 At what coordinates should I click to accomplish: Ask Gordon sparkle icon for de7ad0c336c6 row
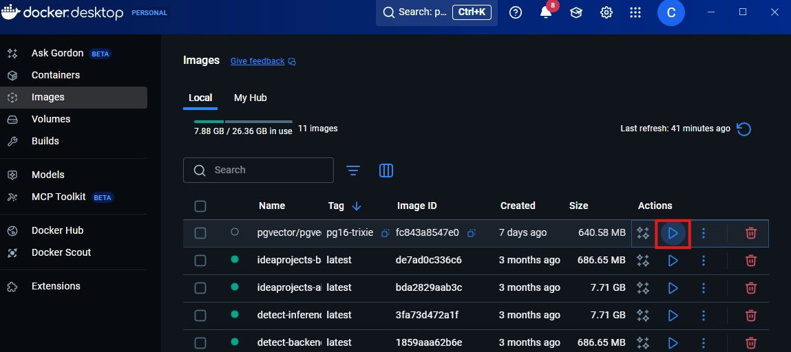(x=643, y=261)
